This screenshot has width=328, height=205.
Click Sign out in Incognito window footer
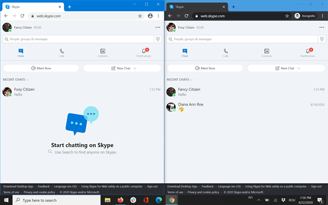[x=316, y=186]
